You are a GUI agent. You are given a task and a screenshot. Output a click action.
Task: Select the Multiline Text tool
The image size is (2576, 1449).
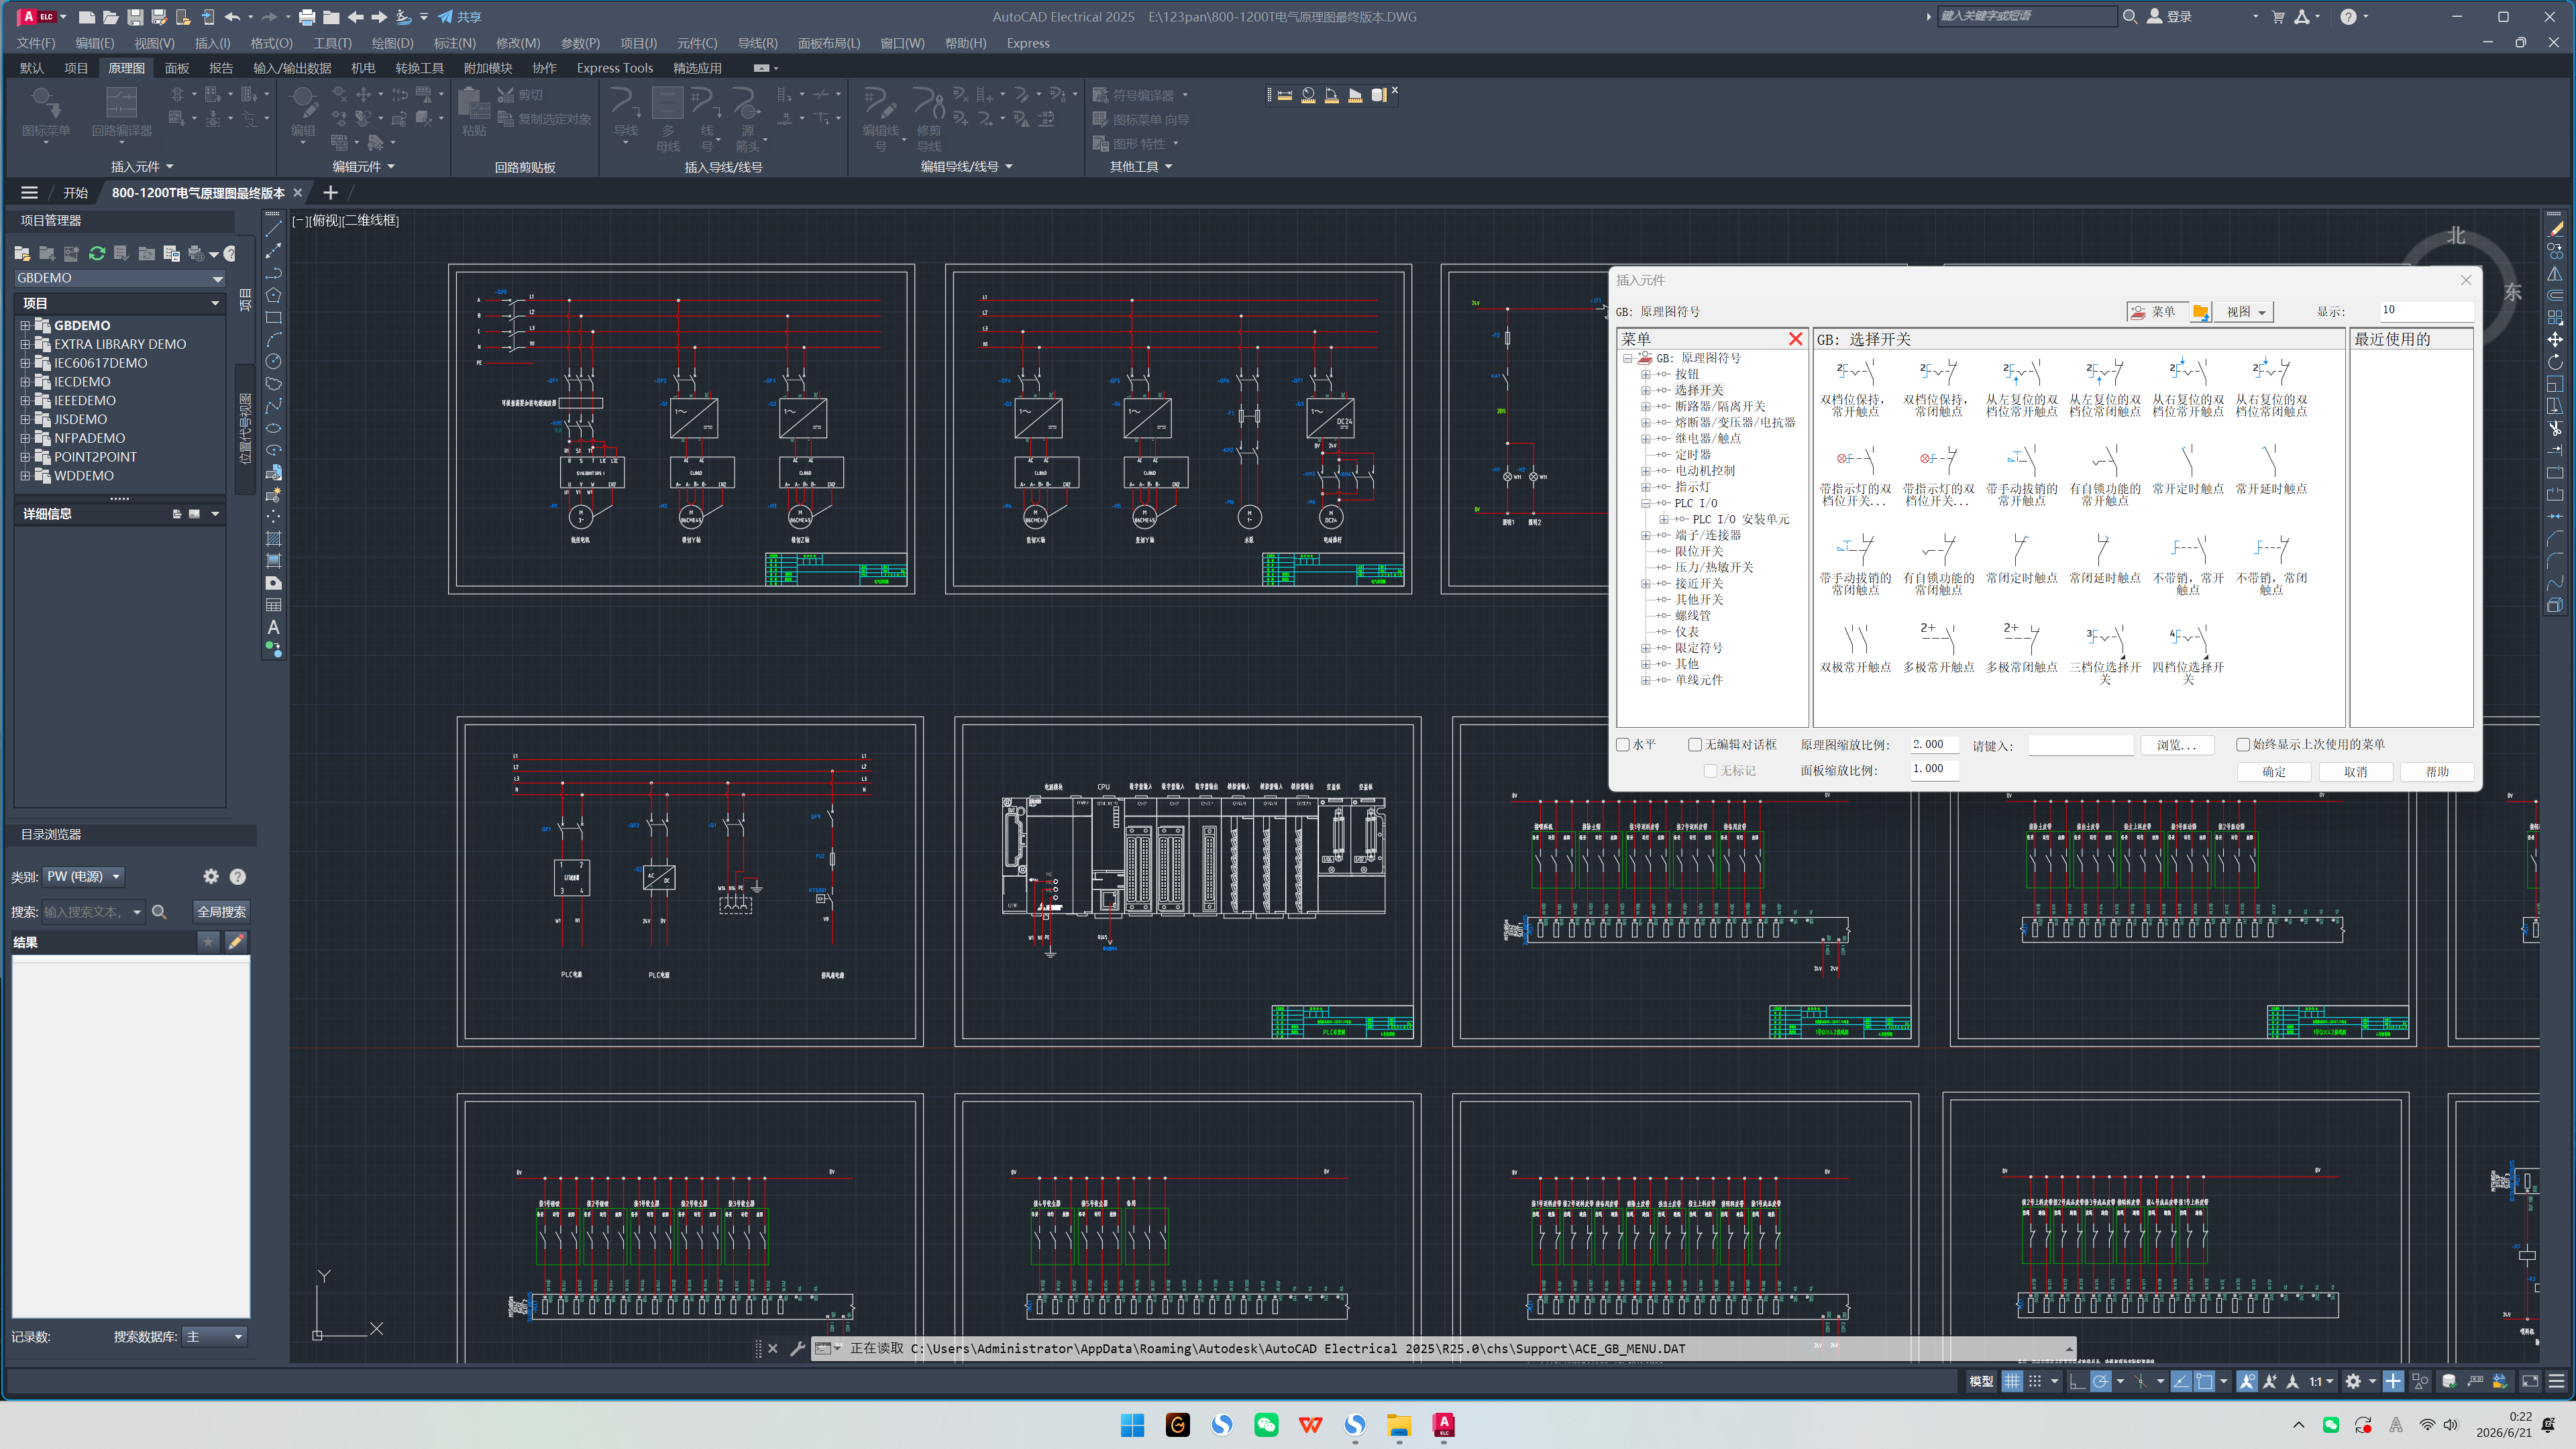click(273, 627)
